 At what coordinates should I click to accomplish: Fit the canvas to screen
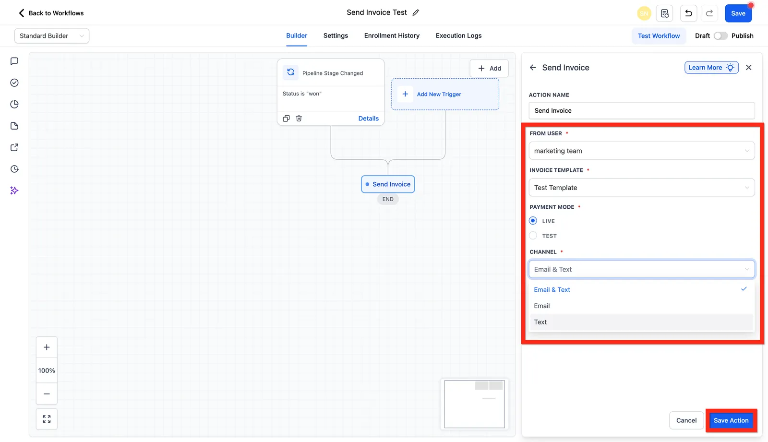[x=47, y=419]
